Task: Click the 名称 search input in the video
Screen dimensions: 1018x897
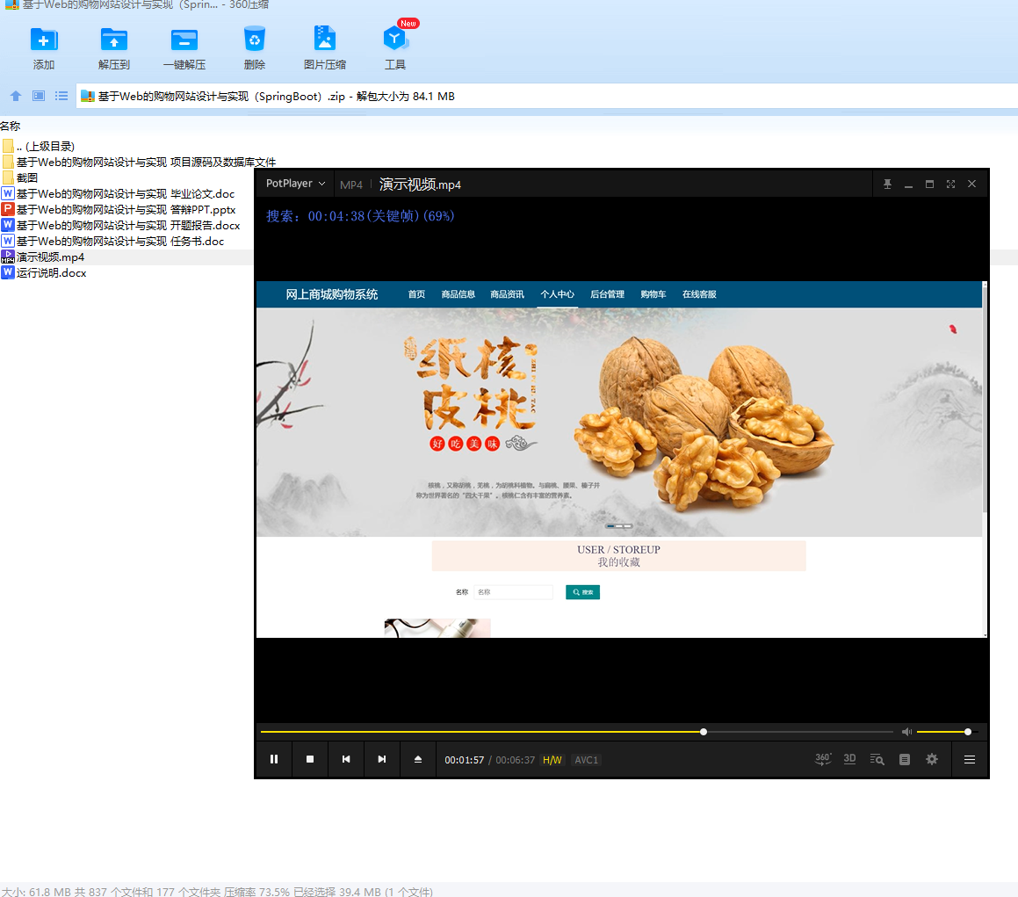Action: click(514, 592)
